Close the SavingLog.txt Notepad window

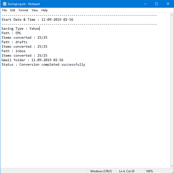point(168,4)
